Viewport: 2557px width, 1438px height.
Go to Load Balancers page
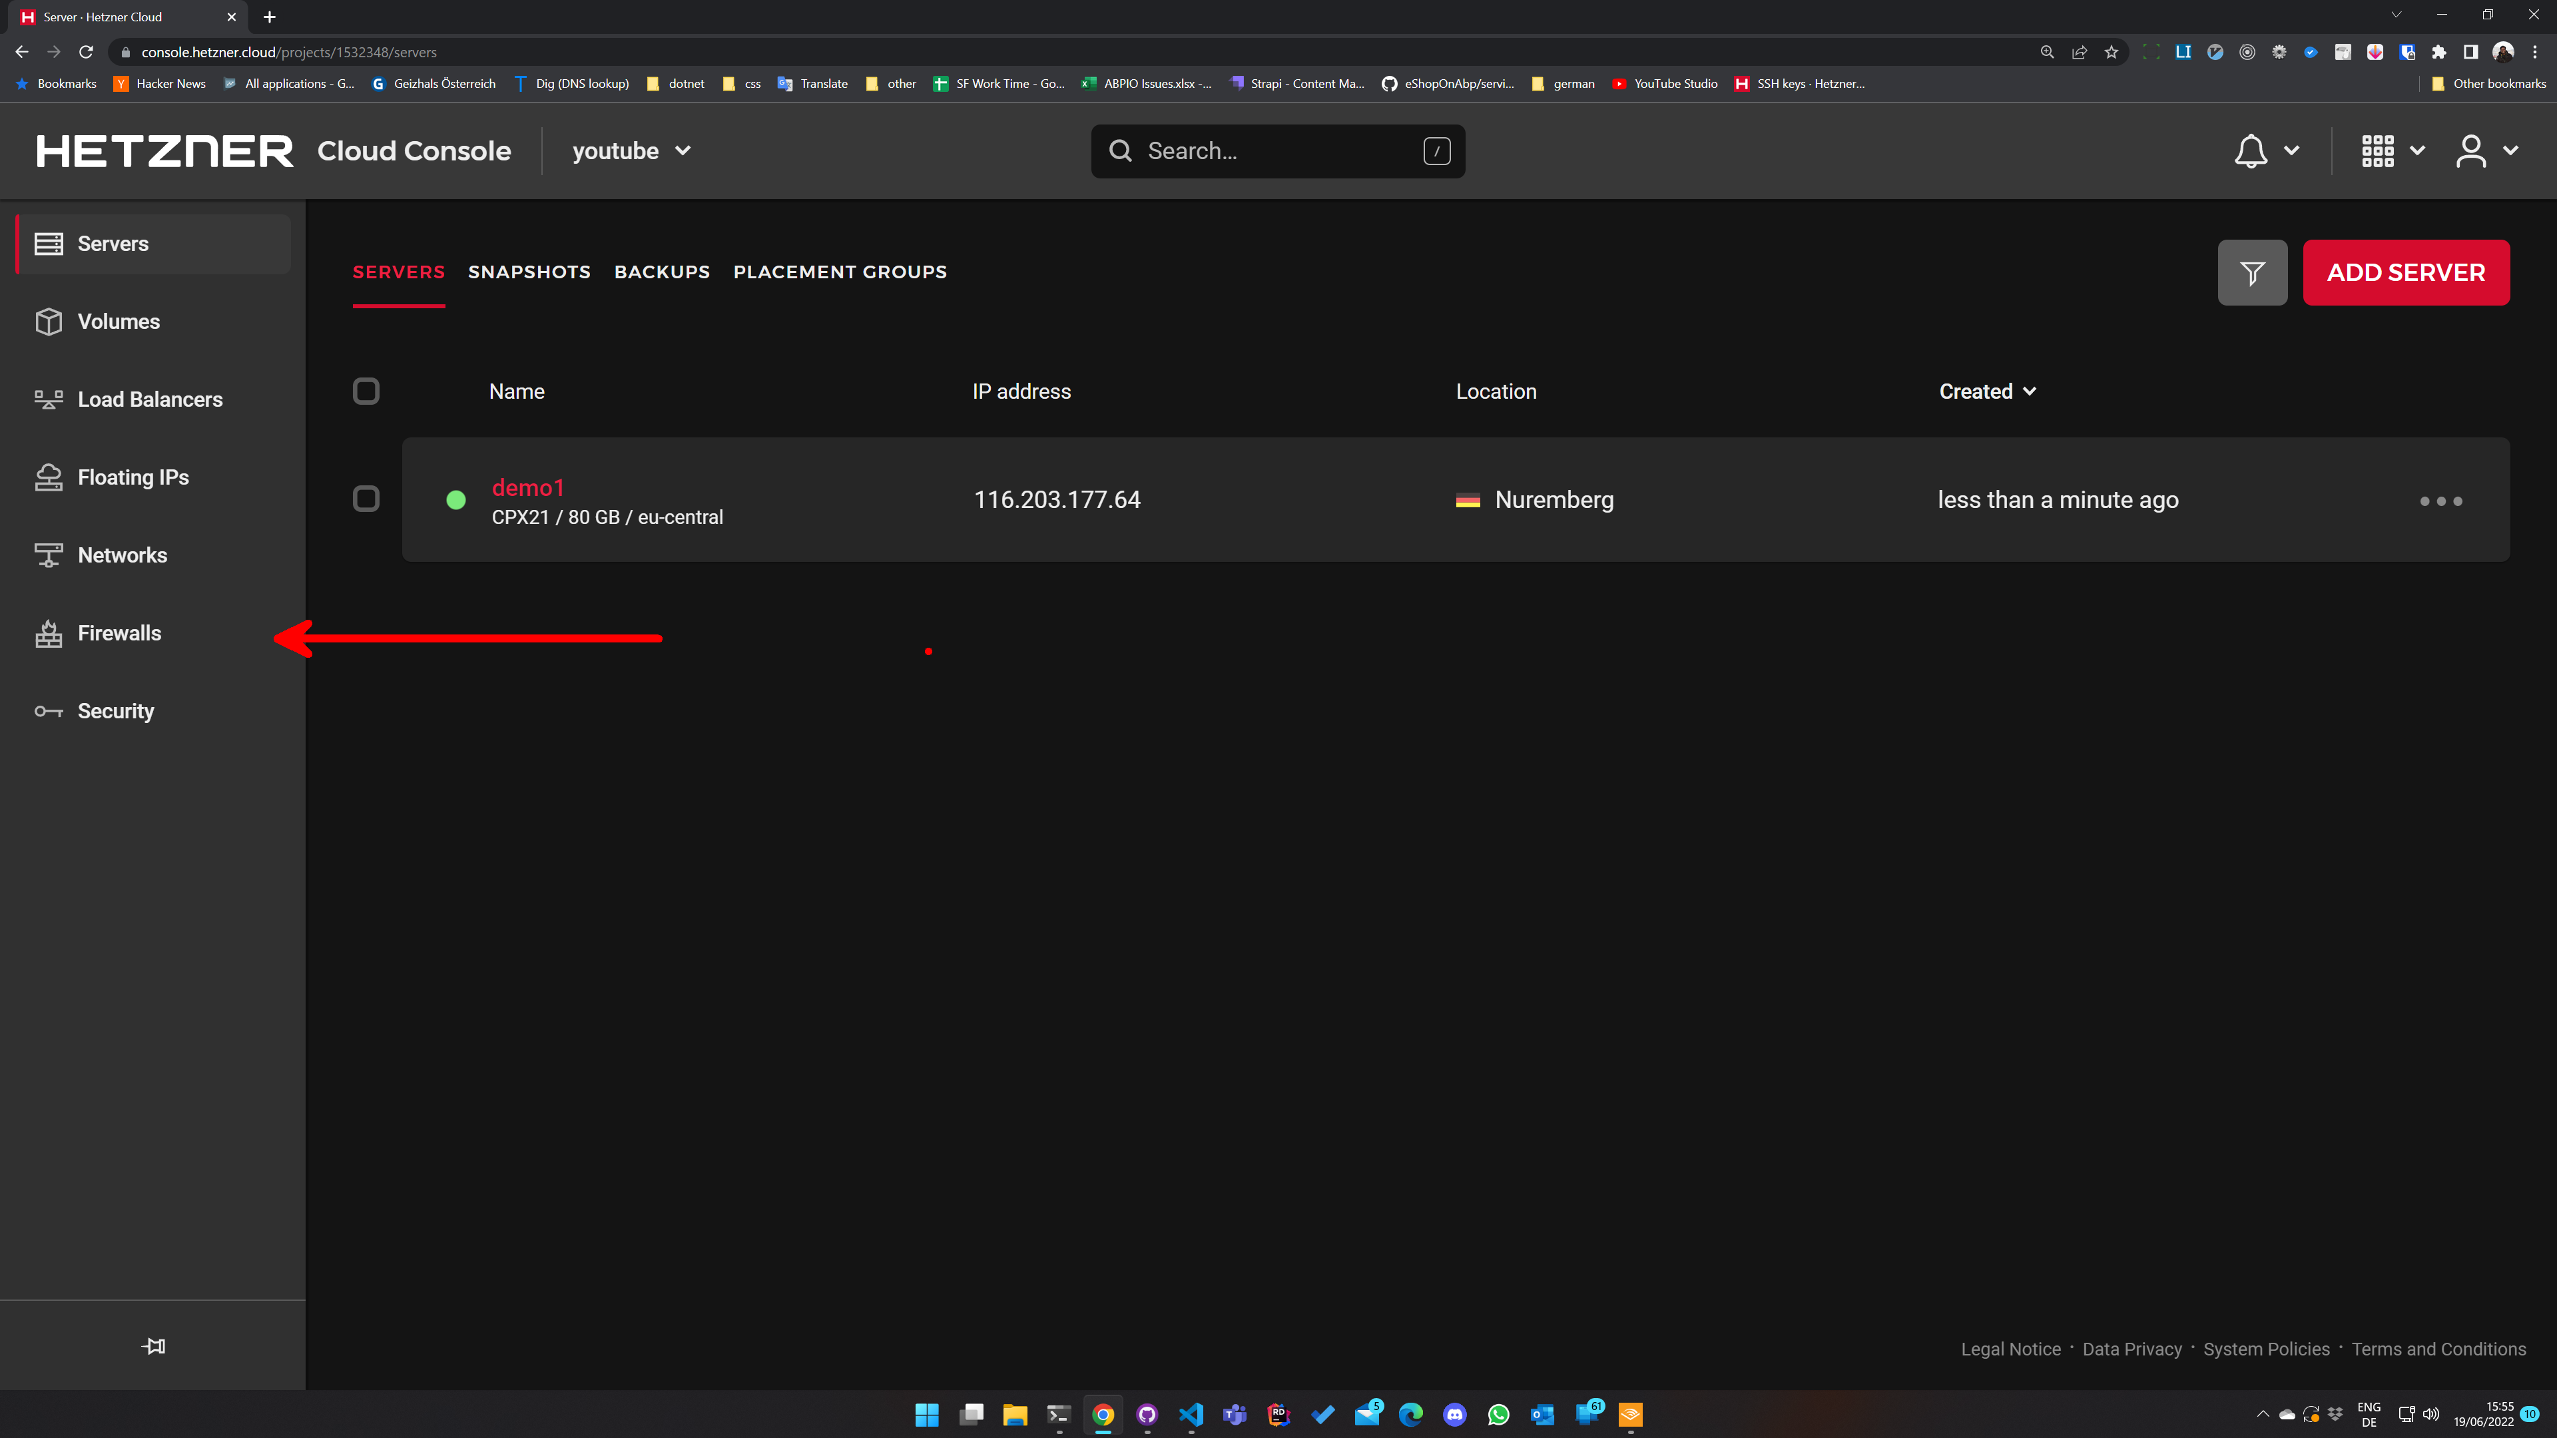150,399
